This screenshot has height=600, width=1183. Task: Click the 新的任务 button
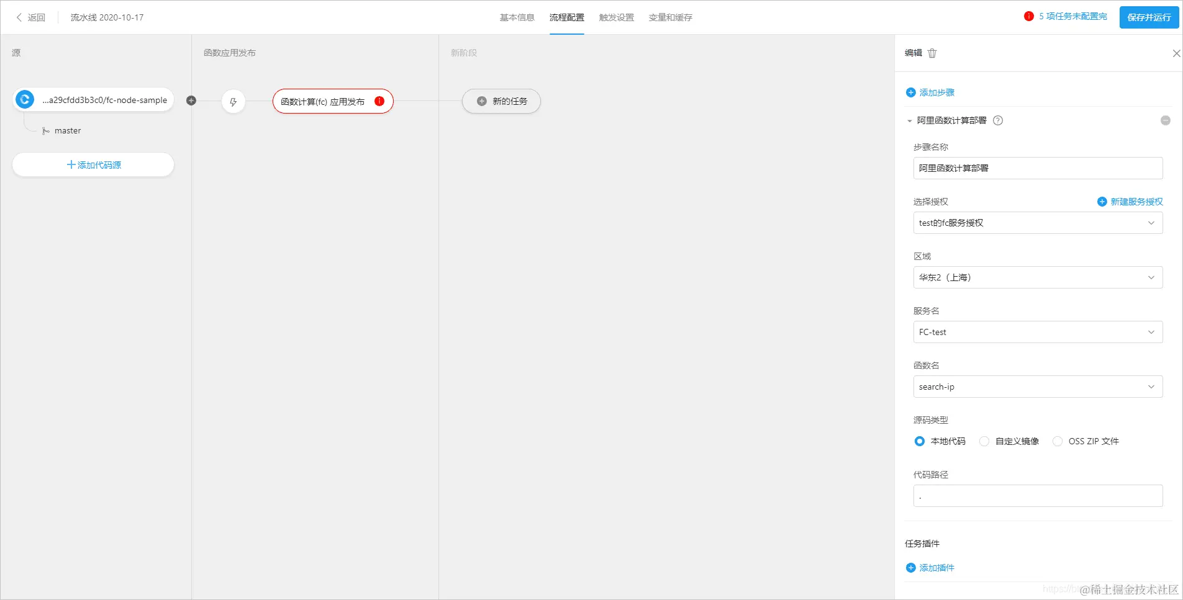pyautogui.click(x=501, y=101)
